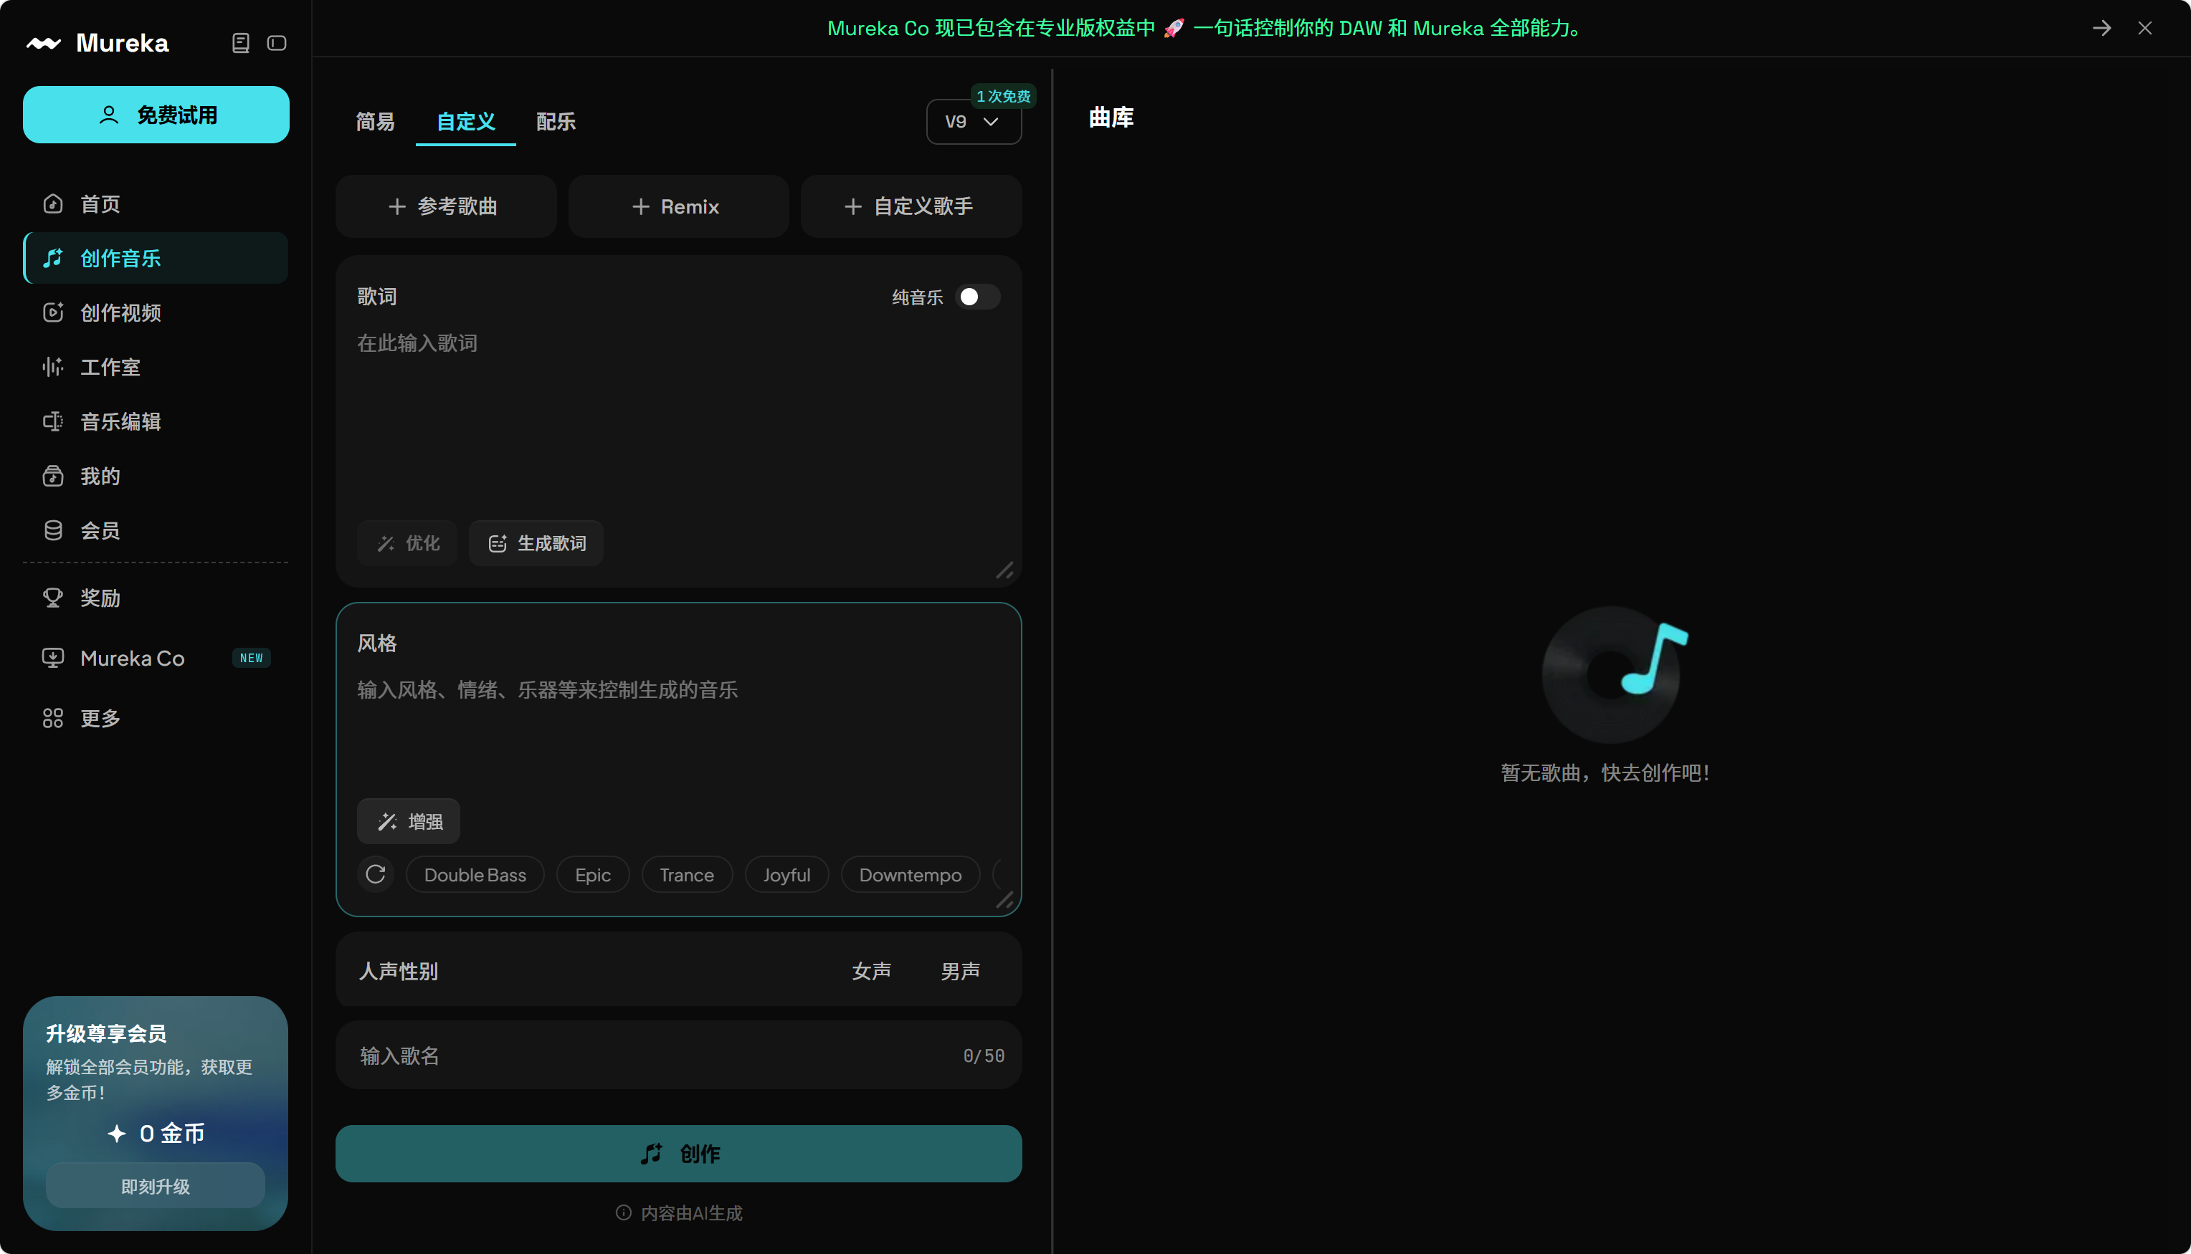
Task: Click the 1次免费 badge
Action: 1004,97
